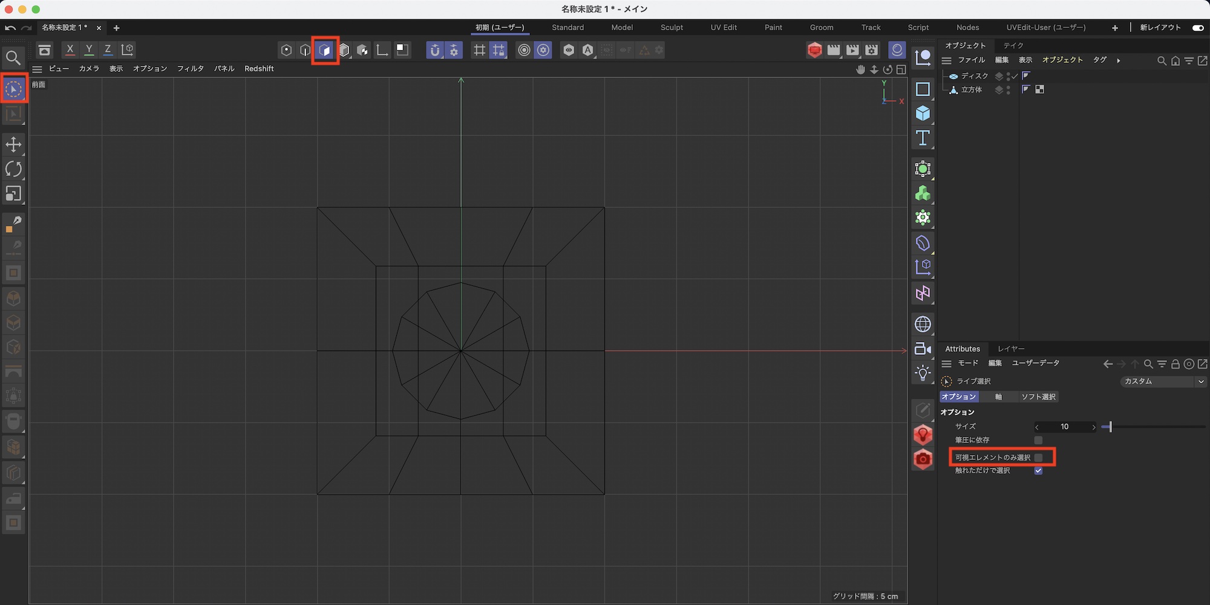Viewport: 1210px width, 605px height.
Task: Enable 筆圧に依存 checkbox
Action: (1038, 440)
